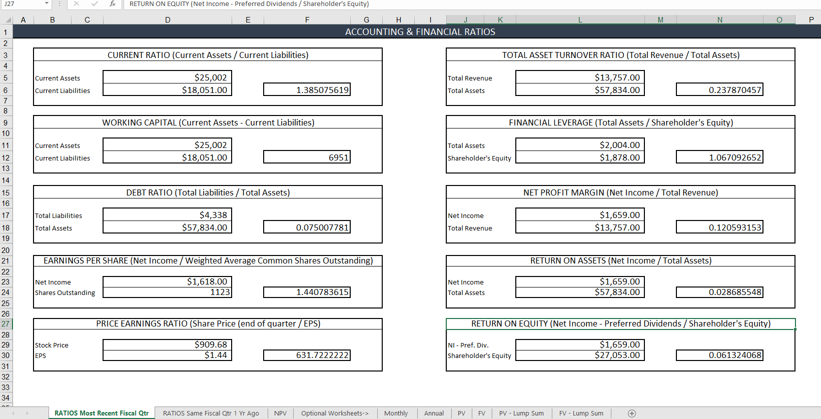821x419 pixels.
Task: Select Financial Leverage Total Assets value $2,004.00
Action: click(x=580, y=145)
